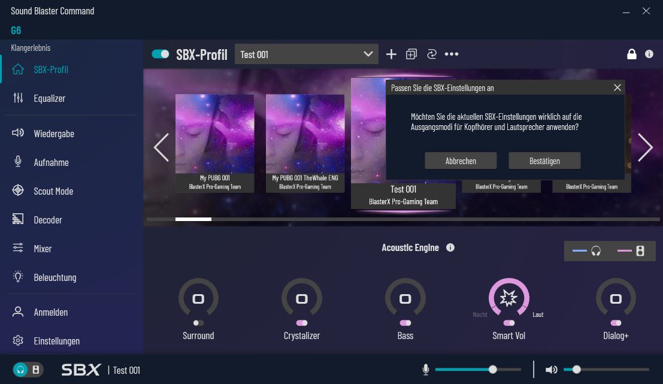Show next profiles with right arrow

(645, 147)
